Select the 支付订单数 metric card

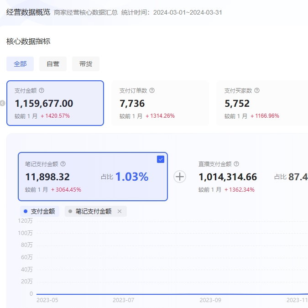point(160,103)
